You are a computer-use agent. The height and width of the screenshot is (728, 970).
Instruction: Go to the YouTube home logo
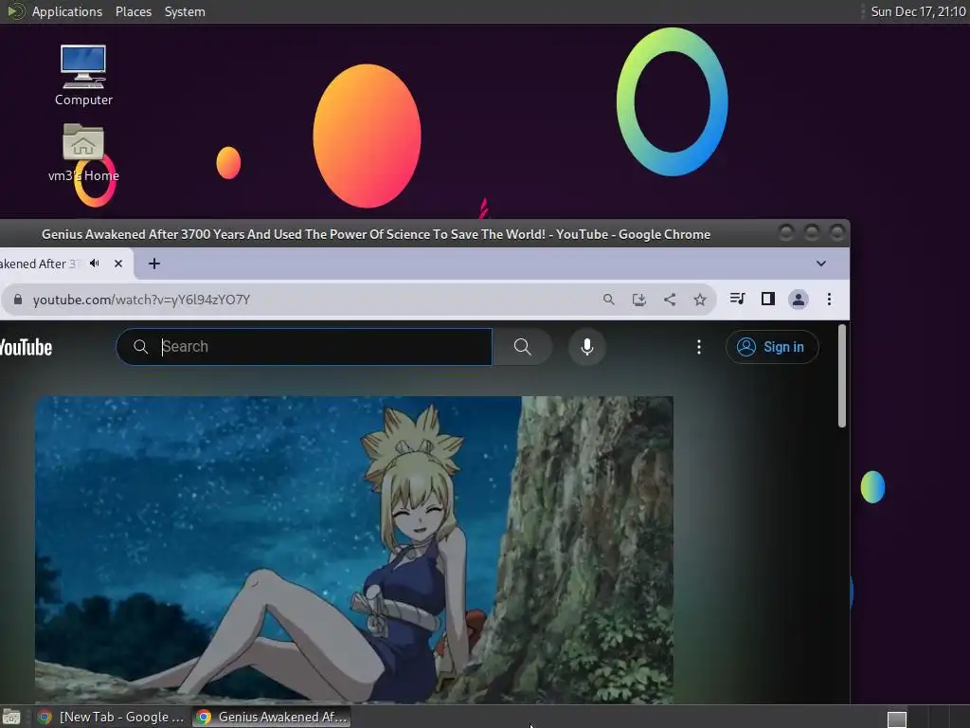coord(26,347)
